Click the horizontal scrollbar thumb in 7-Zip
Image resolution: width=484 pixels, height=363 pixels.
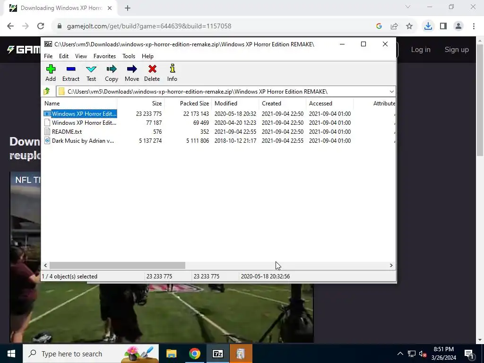117,266
